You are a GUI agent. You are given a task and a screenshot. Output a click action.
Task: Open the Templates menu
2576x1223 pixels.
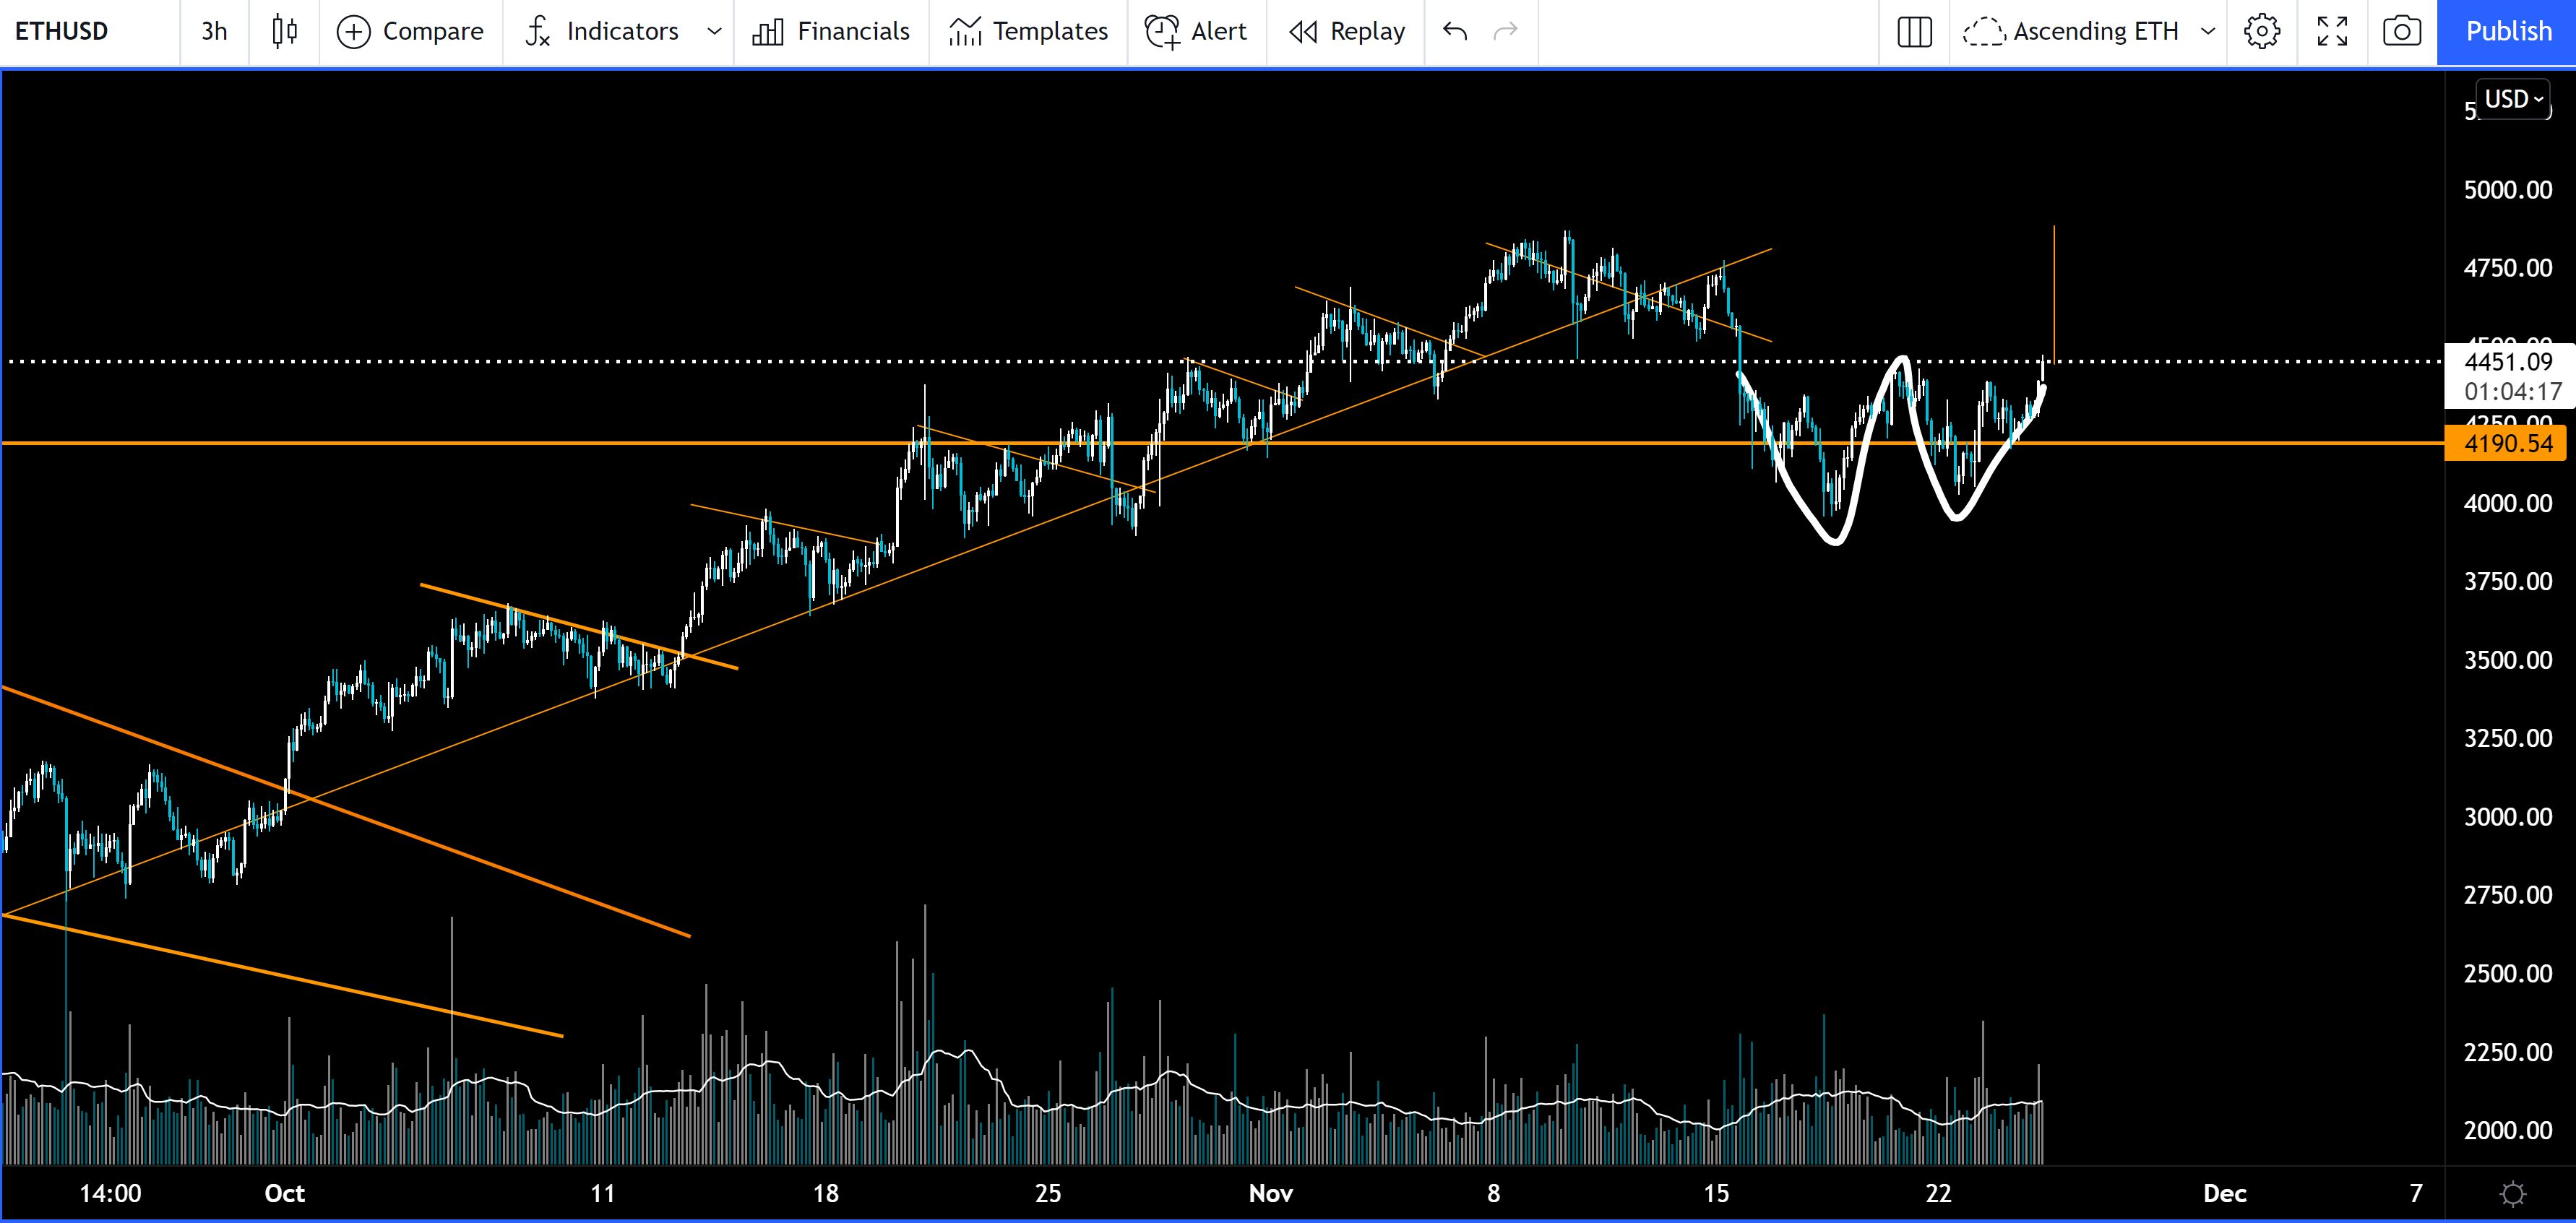tap(1029, 32)
